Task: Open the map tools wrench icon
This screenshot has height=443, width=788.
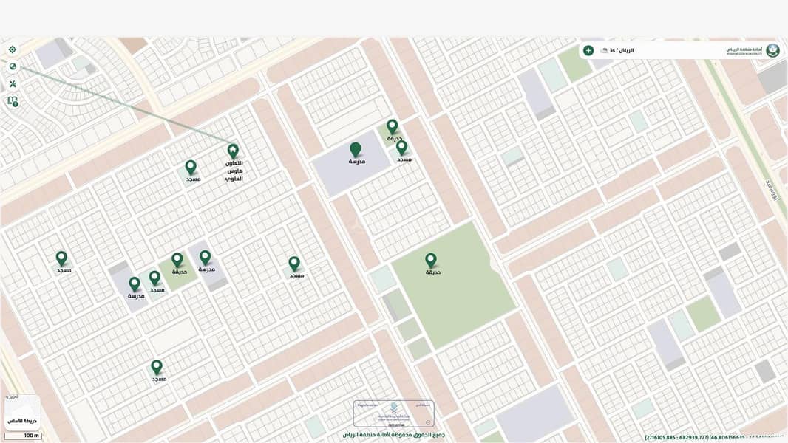Action: point(13,83)
